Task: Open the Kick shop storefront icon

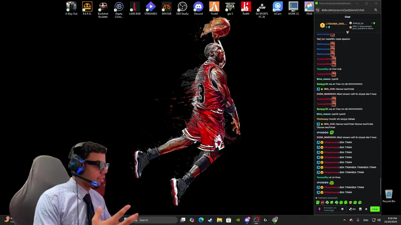Action: pyautogui.click(x=360, y=209)
